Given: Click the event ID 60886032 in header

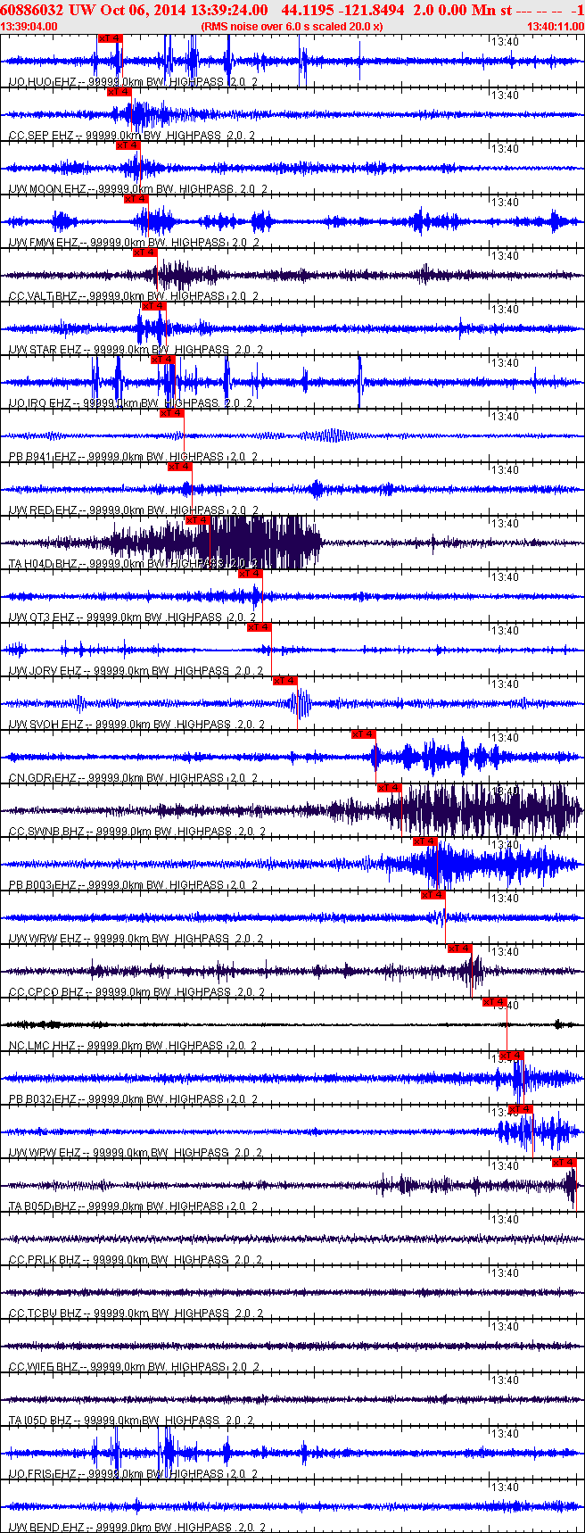Looking at the screenshot, I should [x=31, y=10].
